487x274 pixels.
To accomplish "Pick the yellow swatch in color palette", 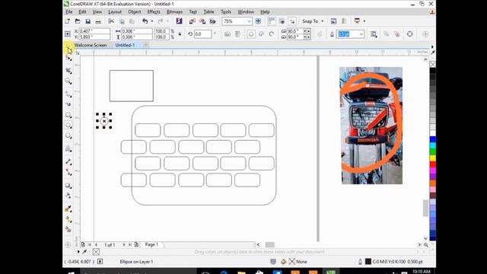I will click(432, 158).
